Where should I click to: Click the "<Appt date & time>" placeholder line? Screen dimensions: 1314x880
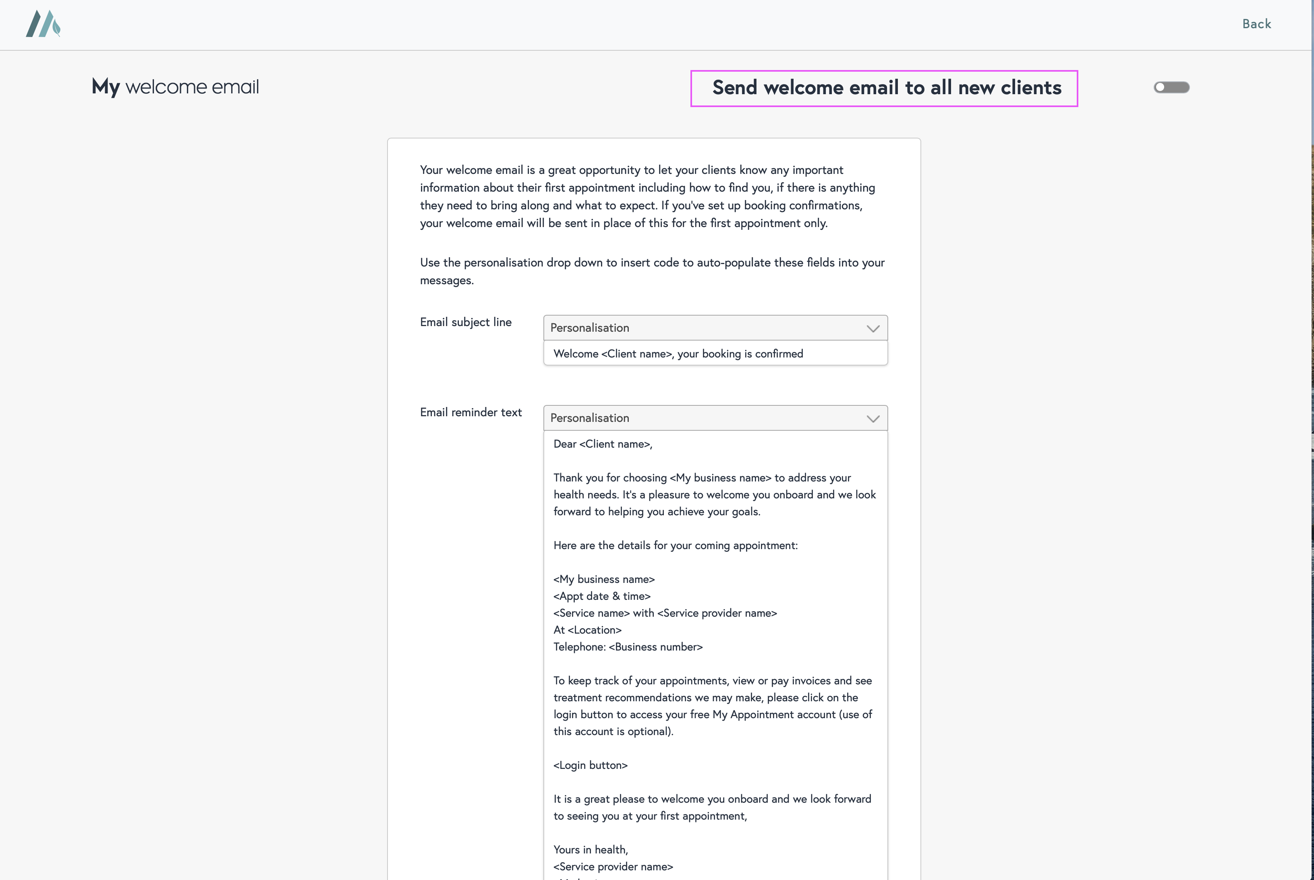tap(601, 596)
